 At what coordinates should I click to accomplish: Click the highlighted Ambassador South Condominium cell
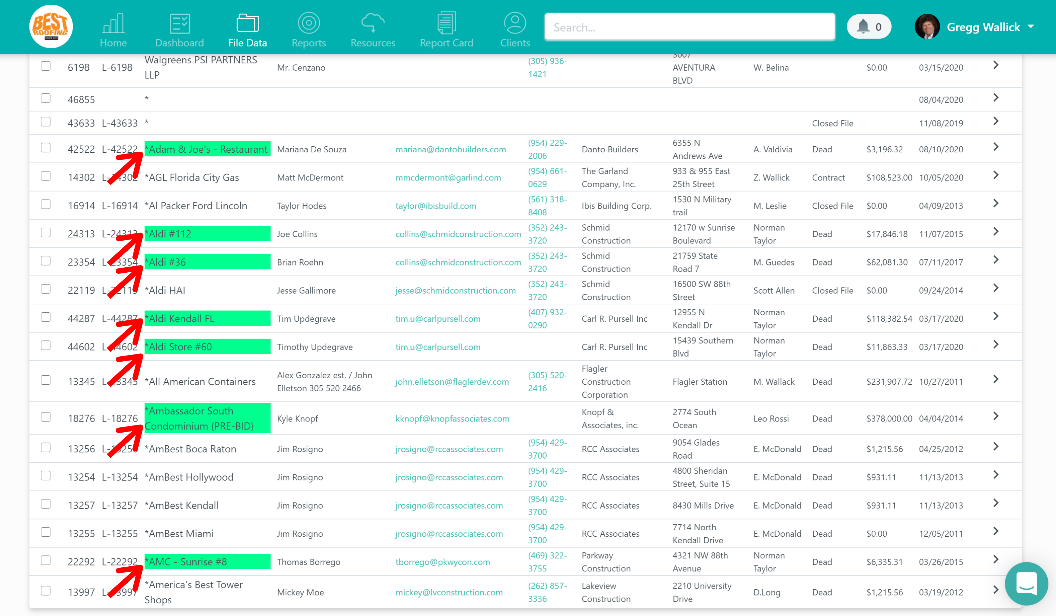207,419
